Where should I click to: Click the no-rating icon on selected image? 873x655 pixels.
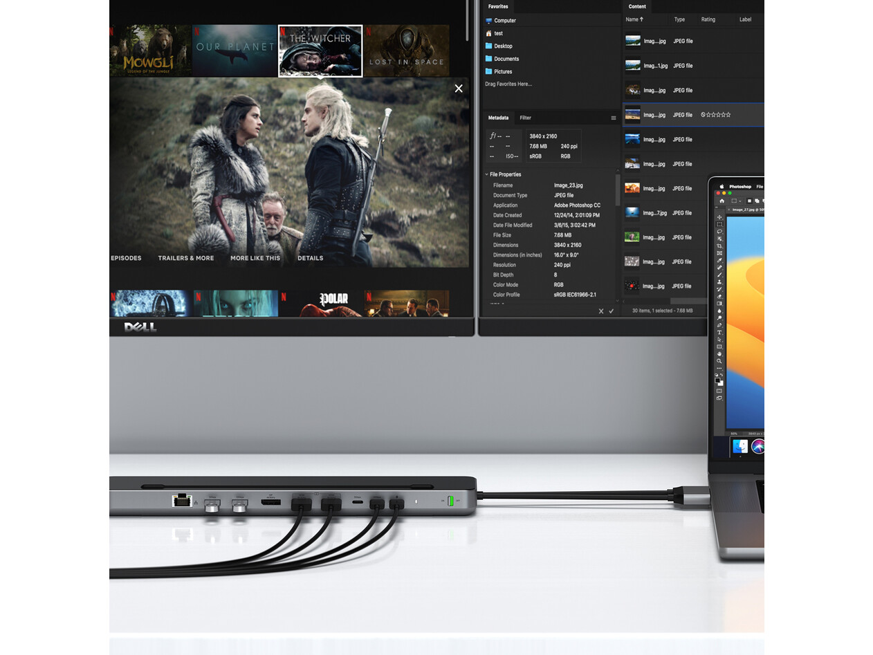[x=703, y=115]
